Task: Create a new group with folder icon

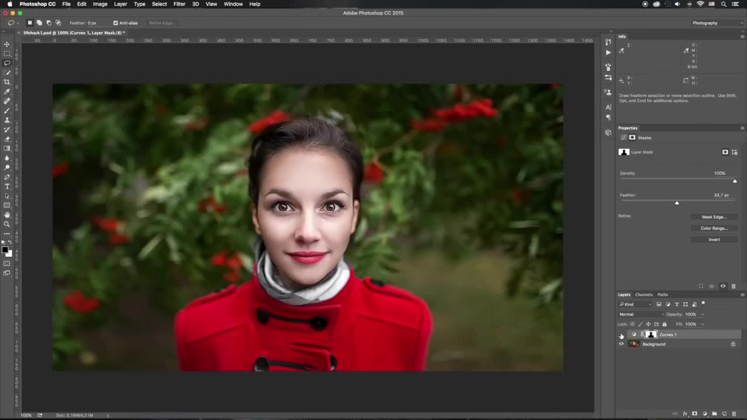Action: [x=714, y=414]
